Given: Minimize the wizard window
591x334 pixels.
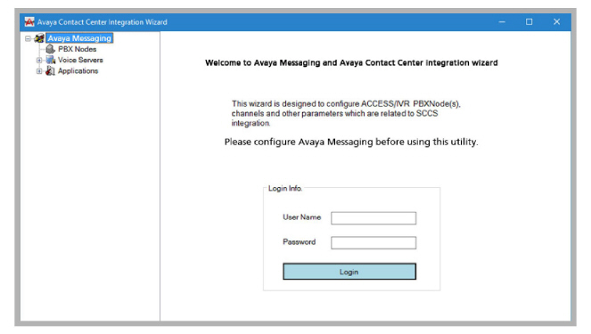Looking at the screenshot, I should click(502, 22).
